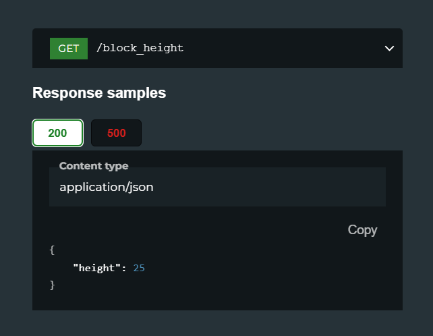Open the application/json content type dropdown
Image resolution: width=433 pixels, height=336 pixels.
[217, 187]
